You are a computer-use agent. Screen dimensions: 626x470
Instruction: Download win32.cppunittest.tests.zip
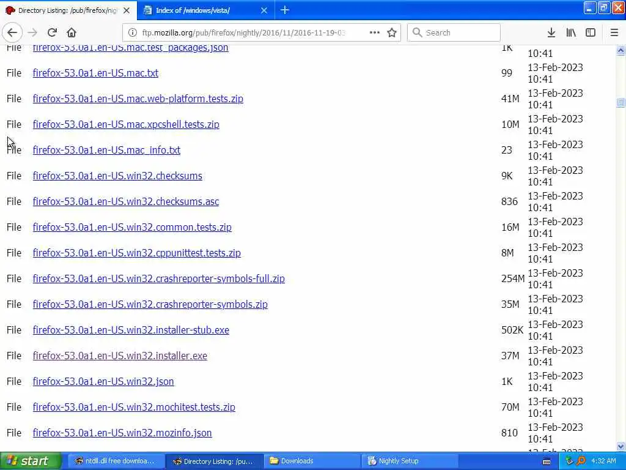click(x=136, y=253)
